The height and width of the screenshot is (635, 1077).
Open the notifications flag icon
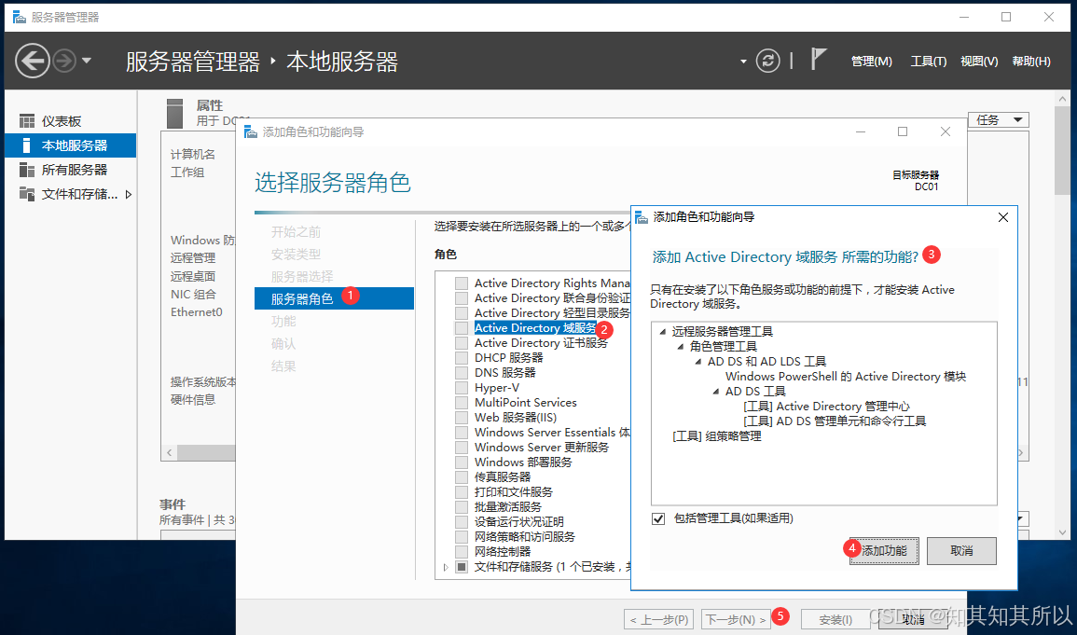tap(818, 59)
